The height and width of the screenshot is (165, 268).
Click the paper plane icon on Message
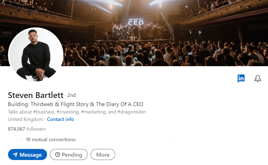15,155
